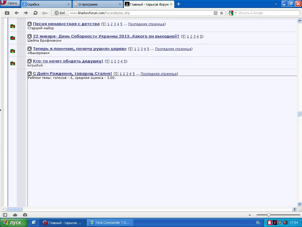Screen dimensions: 302x227
Task: Click the password wand key icon
Action: [45, 13]
